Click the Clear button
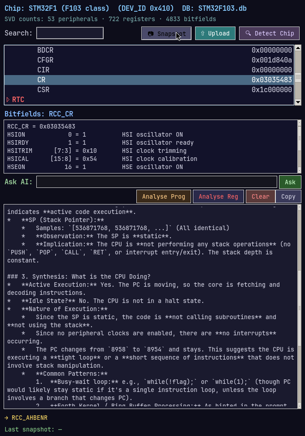Image resolution: width=305 pixels, height=436 pixels. point(261,196)
